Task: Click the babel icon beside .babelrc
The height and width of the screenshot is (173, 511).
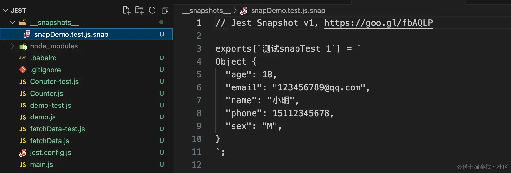Action: click(x=23, y=58)
